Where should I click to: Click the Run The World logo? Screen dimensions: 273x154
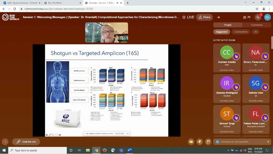coord(10,17)
